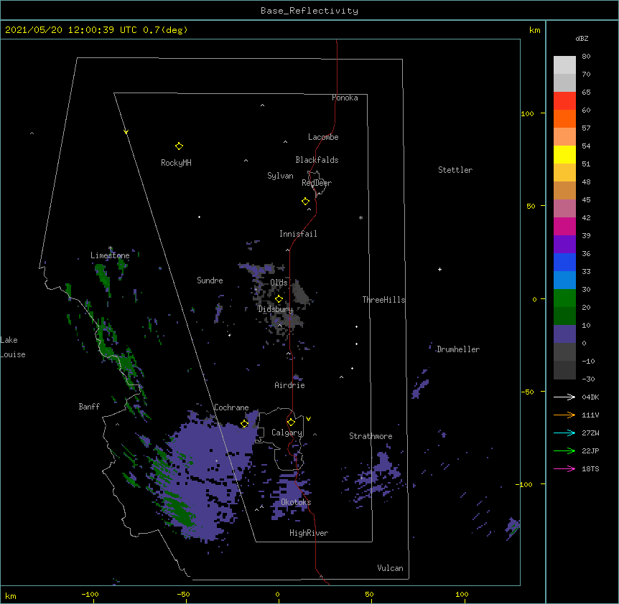Click the 04DK legend text

point(590,397)
